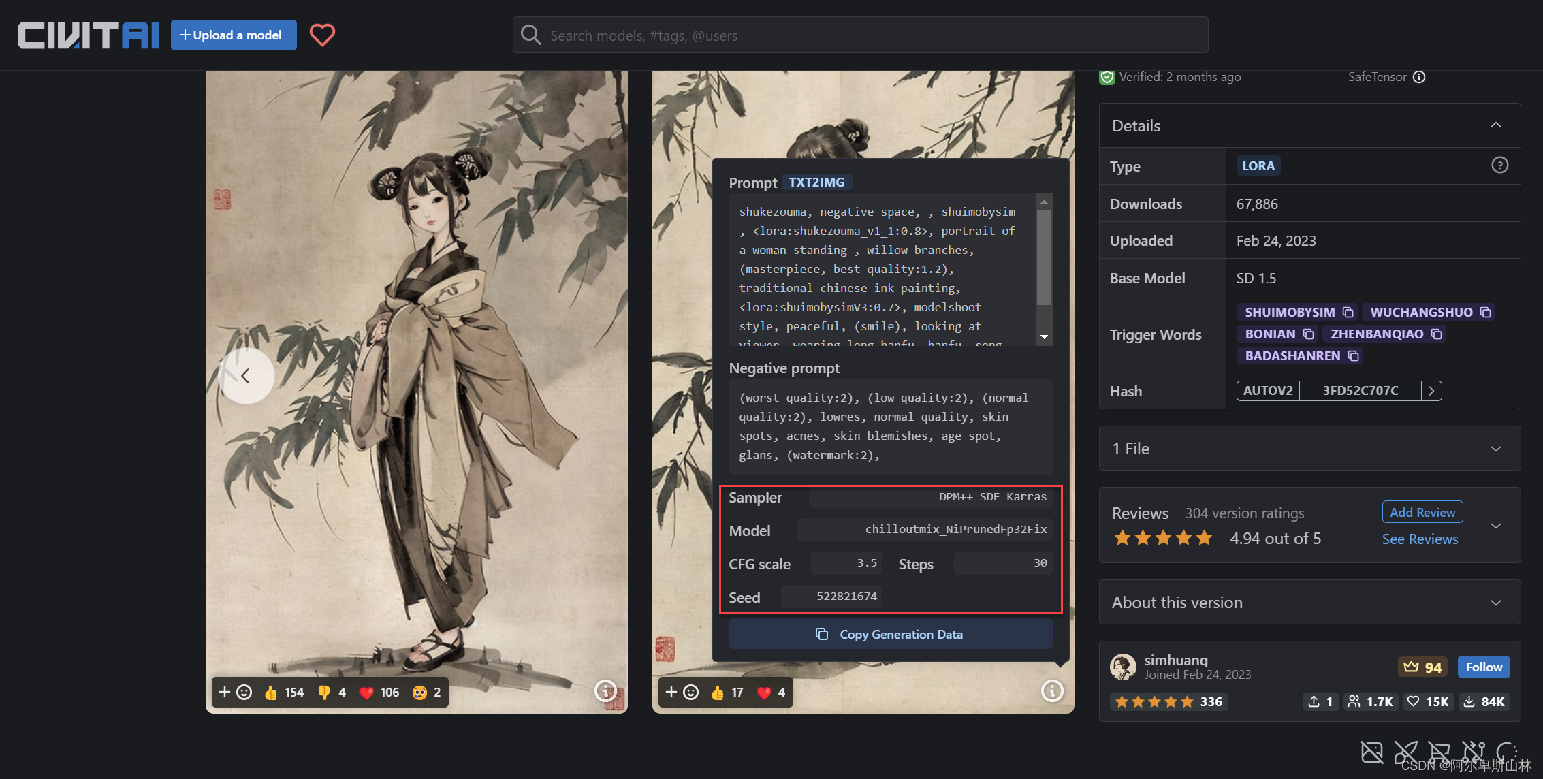The width and height of the screenshot is (1543, 779).
Task: Click prompt text scrollbar down arrow
Action: tap(1044, 338)
